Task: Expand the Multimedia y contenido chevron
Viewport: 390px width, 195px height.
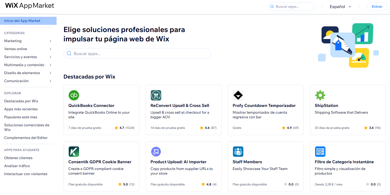Action: point(50,65)
